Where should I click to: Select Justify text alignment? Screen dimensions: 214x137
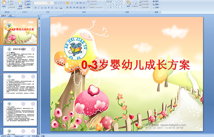77,8
